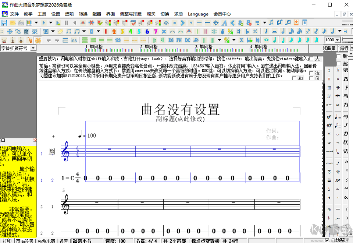Select the saxophone instrument icon
The image size is (353, 243).
[x=29, y=40]
